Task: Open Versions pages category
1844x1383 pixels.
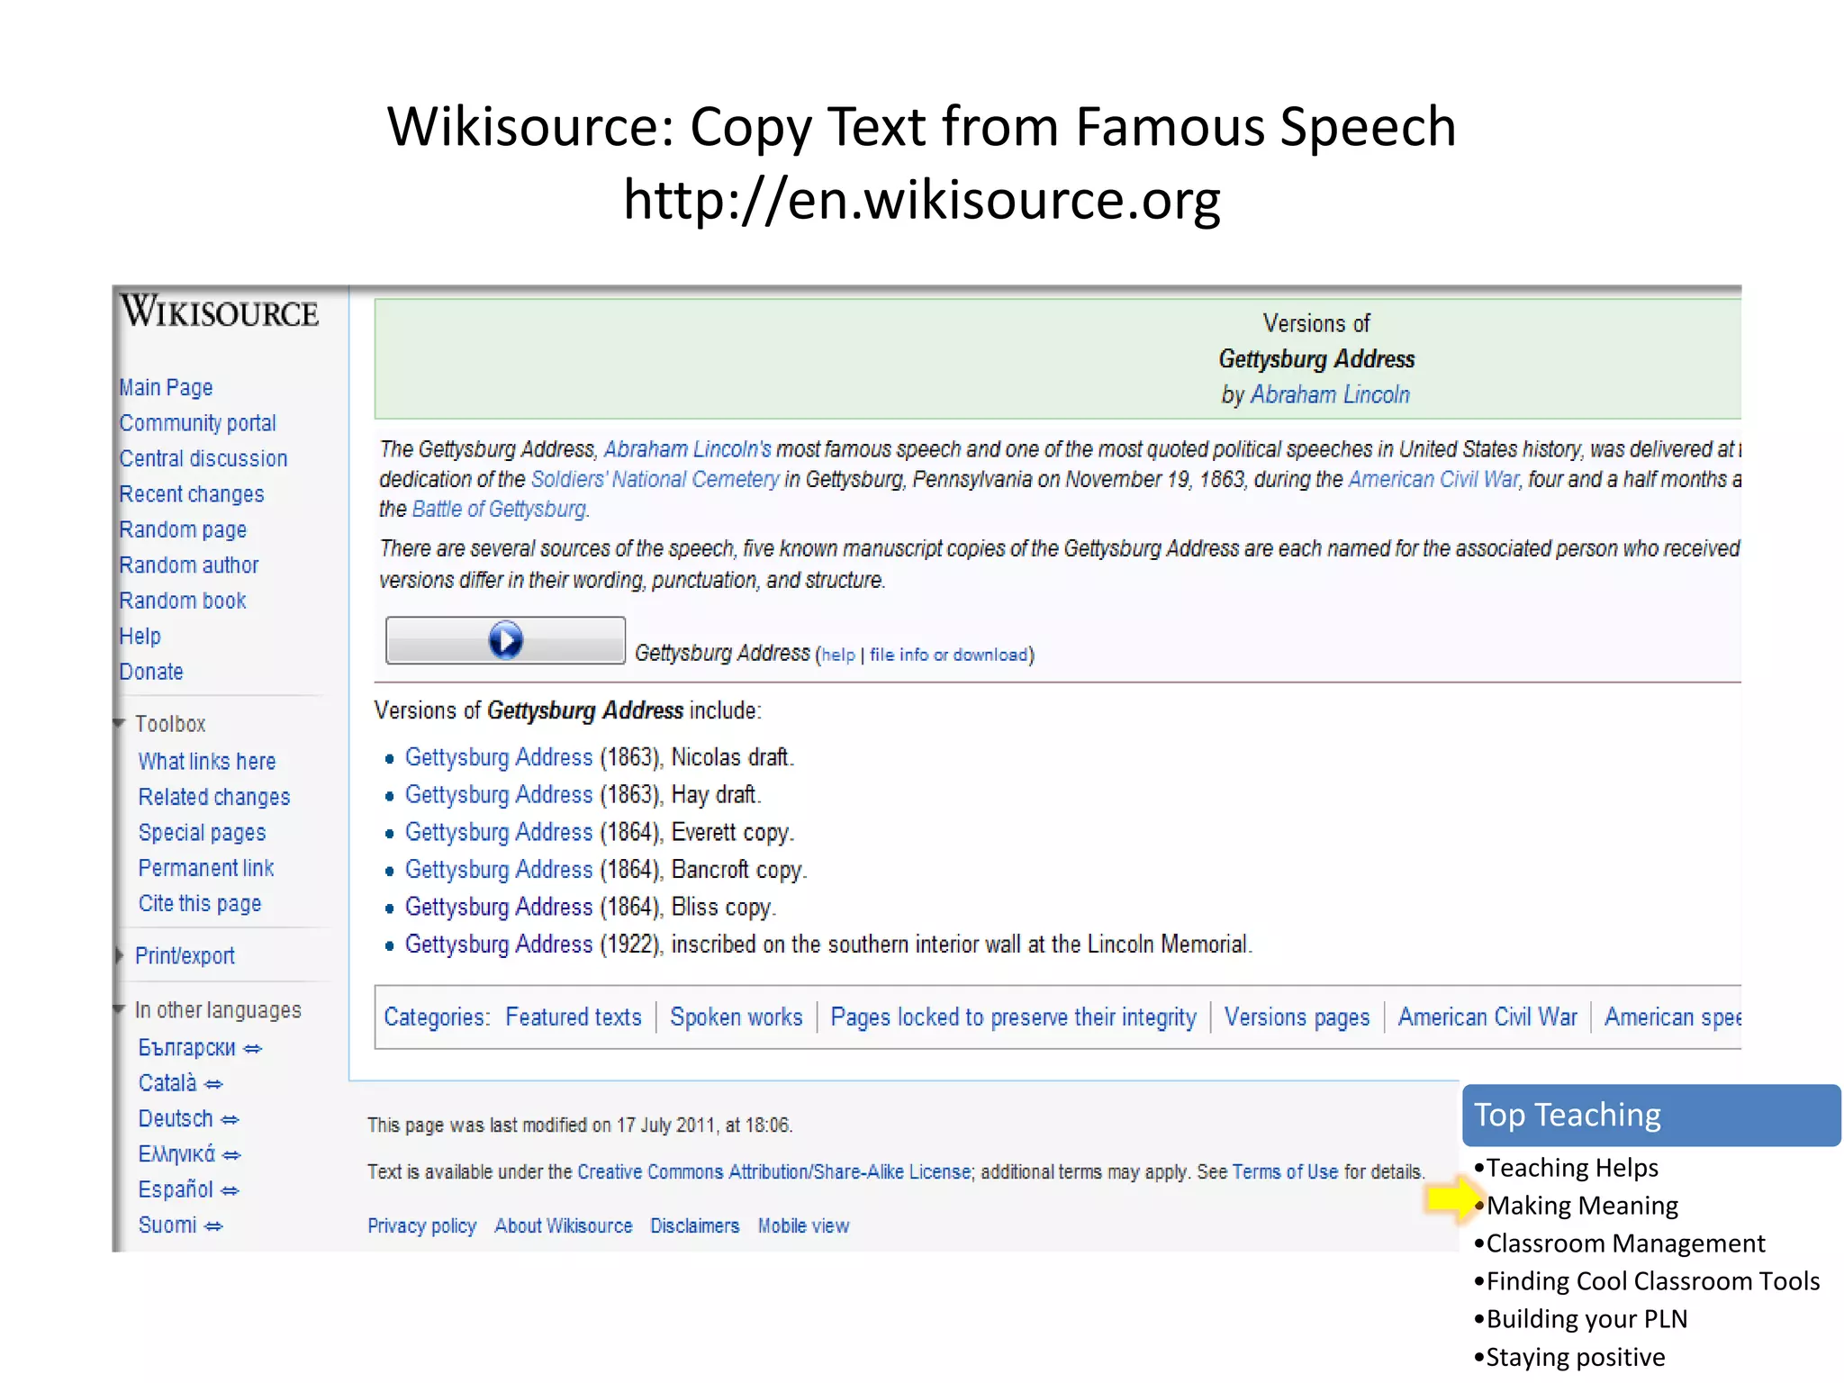Action: 1297,1017
